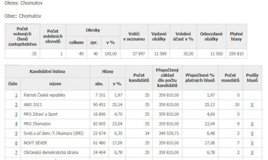This screenshot has height=160, width=268.
Task: Click the X vote share link for SPD row
Action: 252,133
